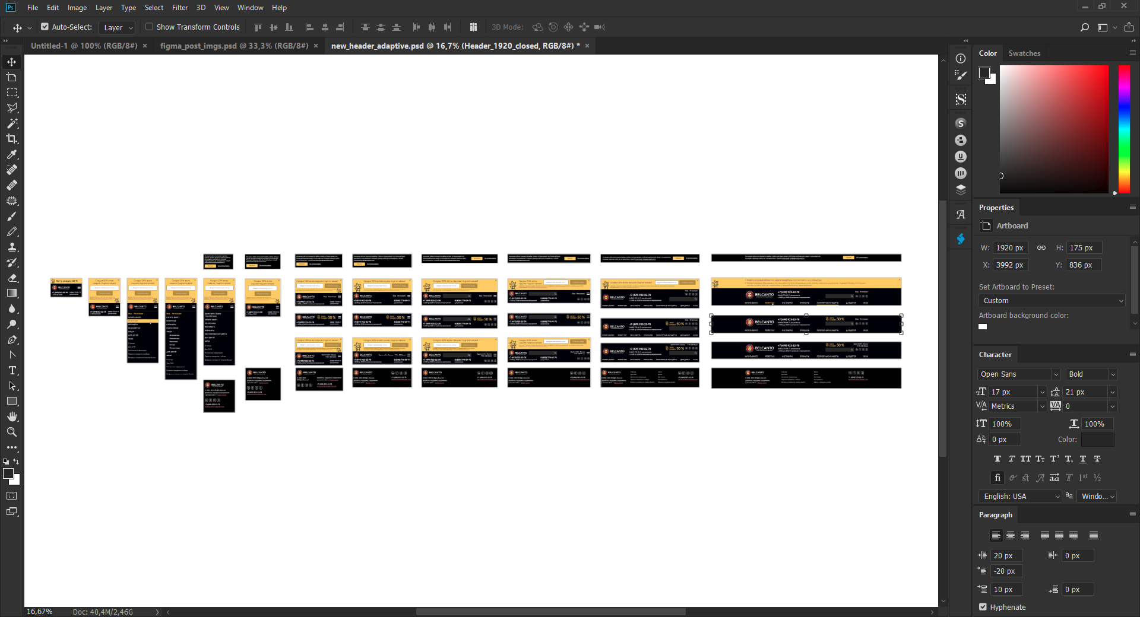Select the Polygonal Lasso tool
Viewport: 1140px width, 617px height.
[12, 108]
